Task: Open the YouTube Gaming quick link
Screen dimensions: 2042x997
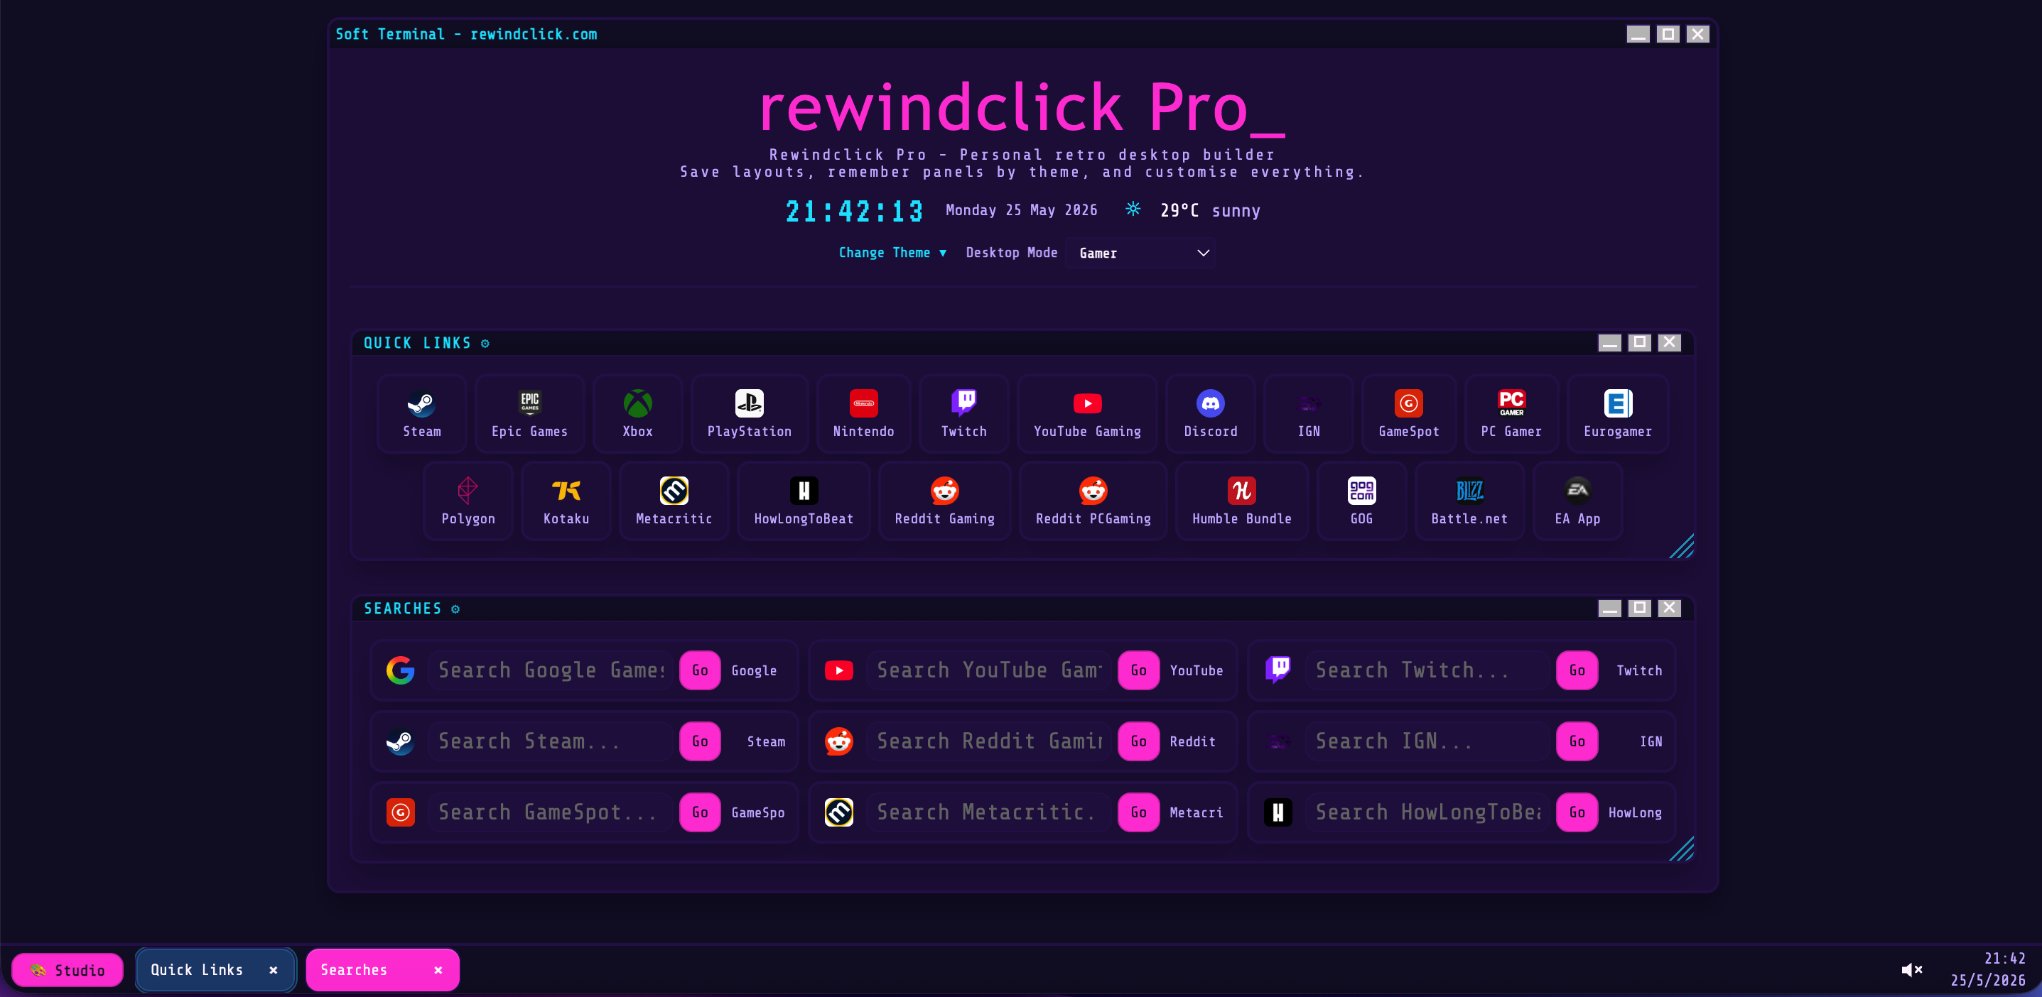Action: (1087, 414)
